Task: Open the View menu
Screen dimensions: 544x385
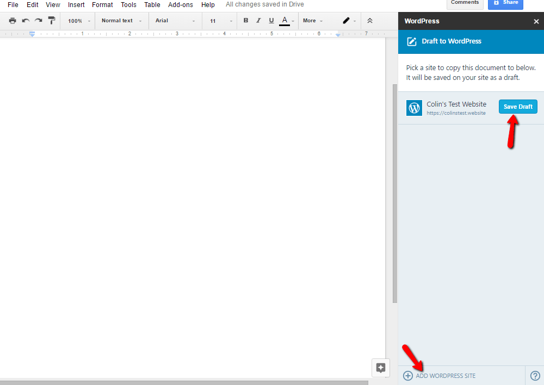Action: [53, 5]
